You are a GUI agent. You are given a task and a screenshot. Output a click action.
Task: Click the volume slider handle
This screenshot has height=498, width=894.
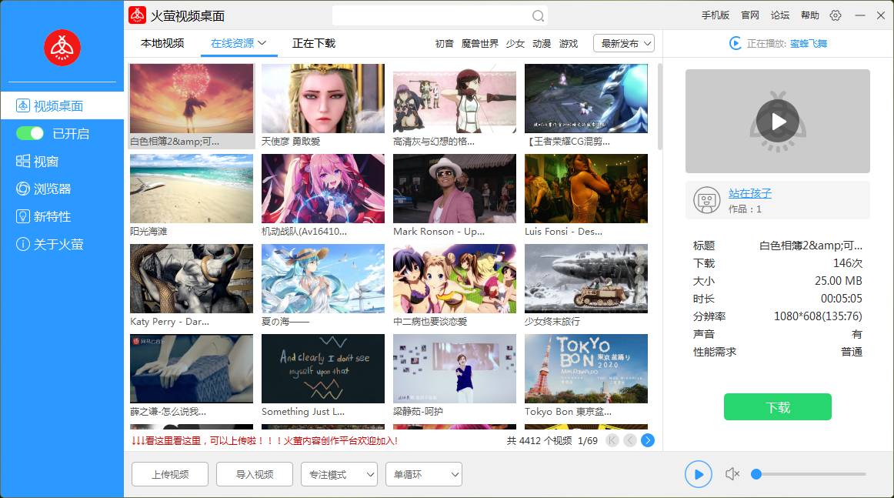(x=756, y=474)
